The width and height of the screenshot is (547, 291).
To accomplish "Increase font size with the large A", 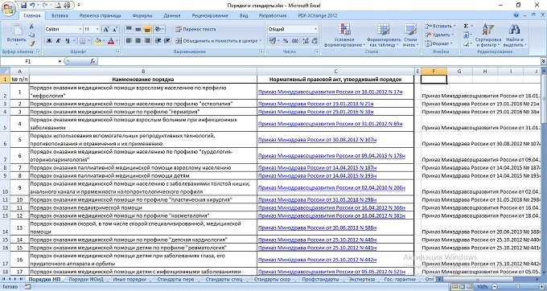I will click(x=106, y=29).
